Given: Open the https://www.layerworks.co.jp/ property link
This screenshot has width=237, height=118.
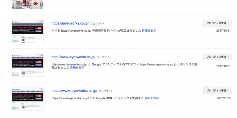Looking at the screenshot, I should click(x=74, y=91).
